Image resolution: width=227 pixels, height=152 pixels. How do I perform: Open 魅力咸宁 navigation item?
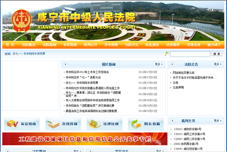[214, 45]
